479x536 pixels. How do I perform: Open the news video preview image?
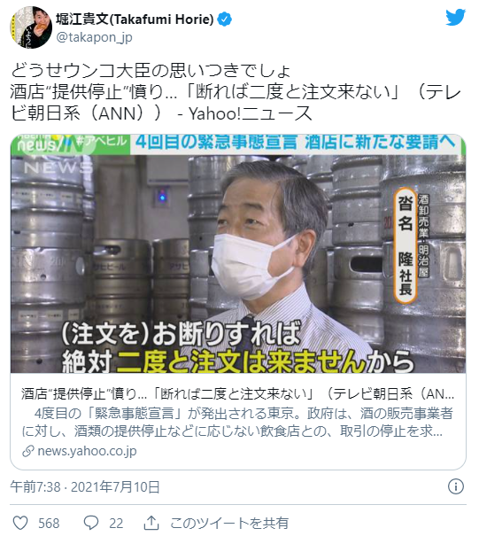tap(238, 253)
